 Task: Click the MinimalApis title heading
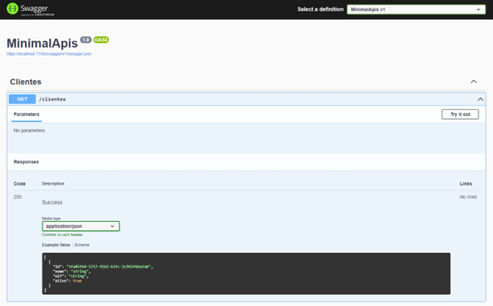tap(42, 42)
